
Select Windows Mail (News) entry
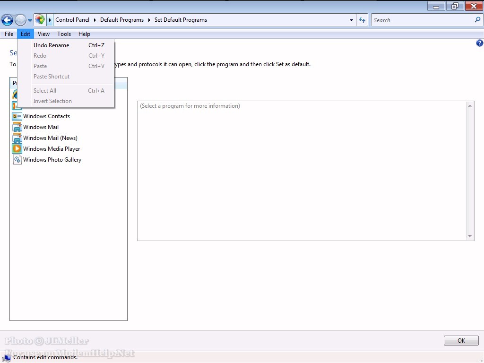pos(50,138)
